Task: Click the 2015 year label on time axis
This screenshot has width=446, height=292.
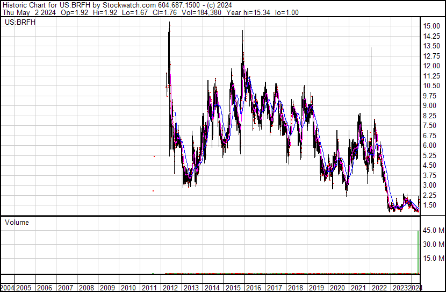Action: (233, 288)
